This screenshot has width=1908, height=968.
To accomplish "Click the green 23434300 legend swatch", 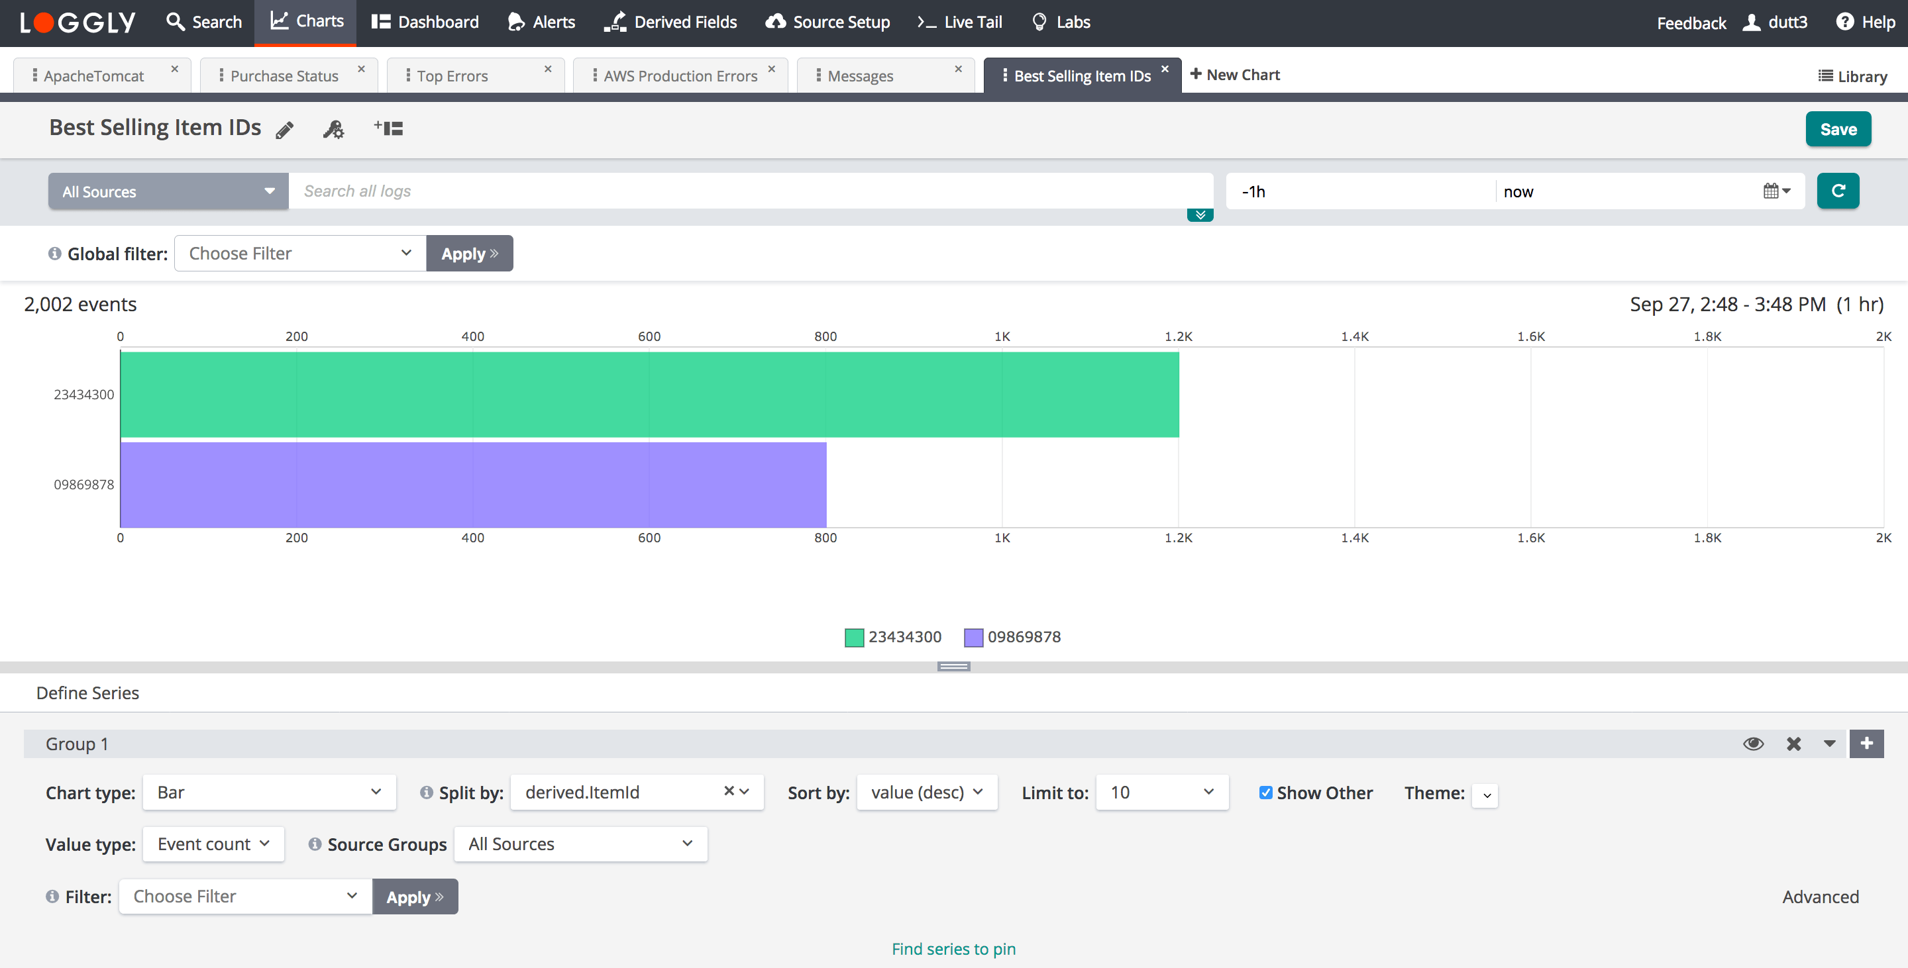I will click(x=854, y=637).
